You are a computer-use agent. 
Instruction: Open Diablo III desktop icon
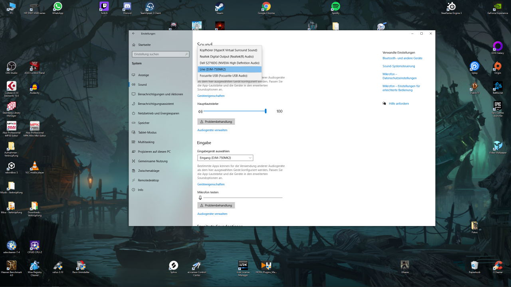(474, 88)
